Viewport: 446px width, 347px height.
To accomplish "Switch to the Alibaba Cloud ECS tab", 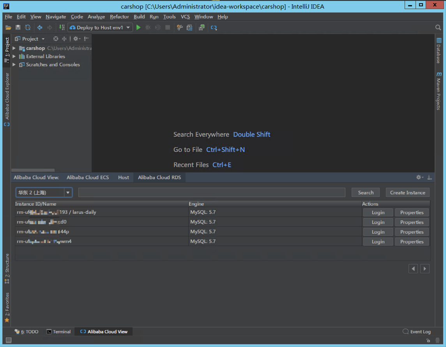I will pos(88,177).
